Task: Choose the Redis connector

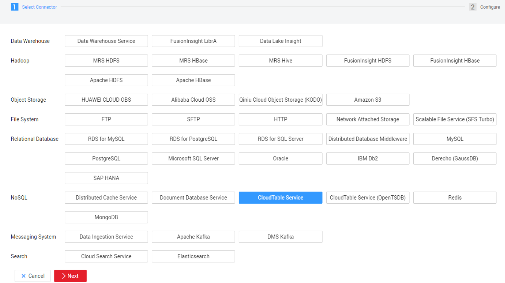Action: 455,197
